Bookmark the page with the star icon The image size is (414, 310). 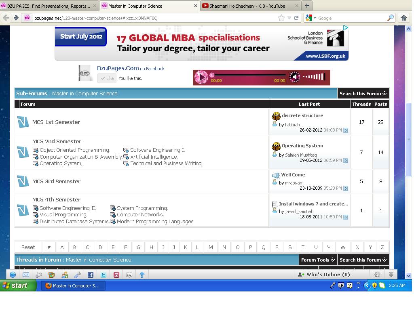(x=281, y=18)
